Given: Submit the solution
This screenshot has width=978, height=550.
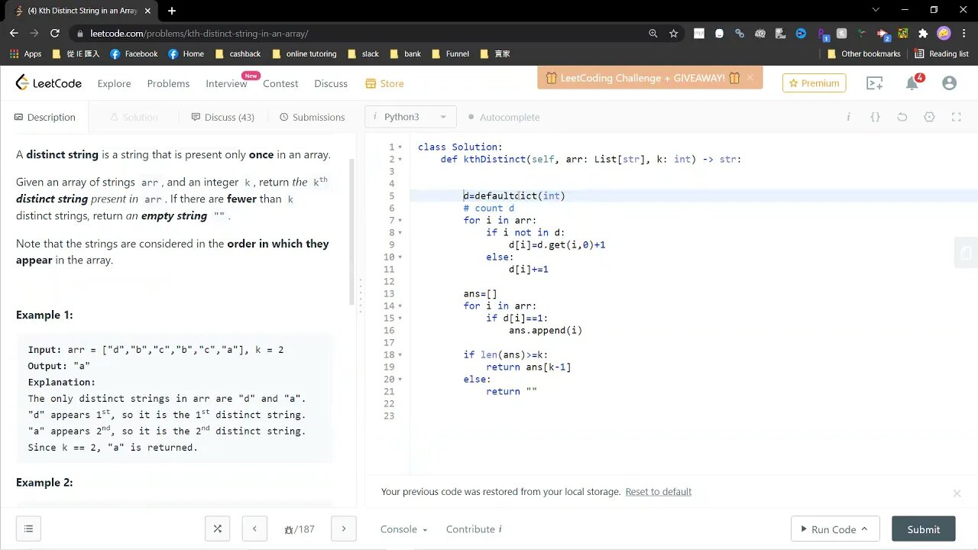Looking at the screenshot, I should [x=923, y=529].
